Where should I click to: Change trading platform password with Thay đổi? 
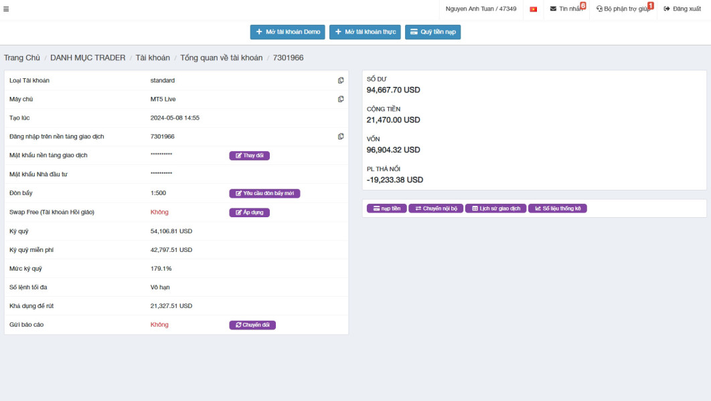tap(250, 156)
